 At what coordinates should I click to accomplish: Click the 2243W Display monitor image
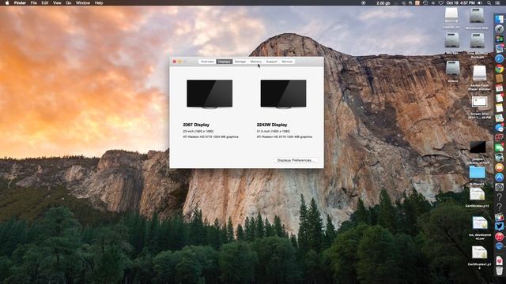click(283, 94)
